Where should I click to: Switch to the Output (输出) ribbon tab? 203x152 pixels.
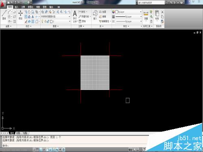tap(51, 7)
